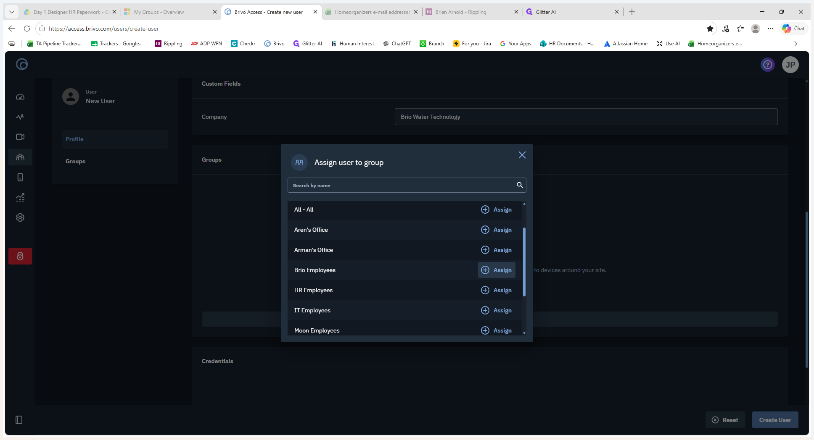Click the search magnifier icon in dialog
814x440 pixels.
click(520, 185)
